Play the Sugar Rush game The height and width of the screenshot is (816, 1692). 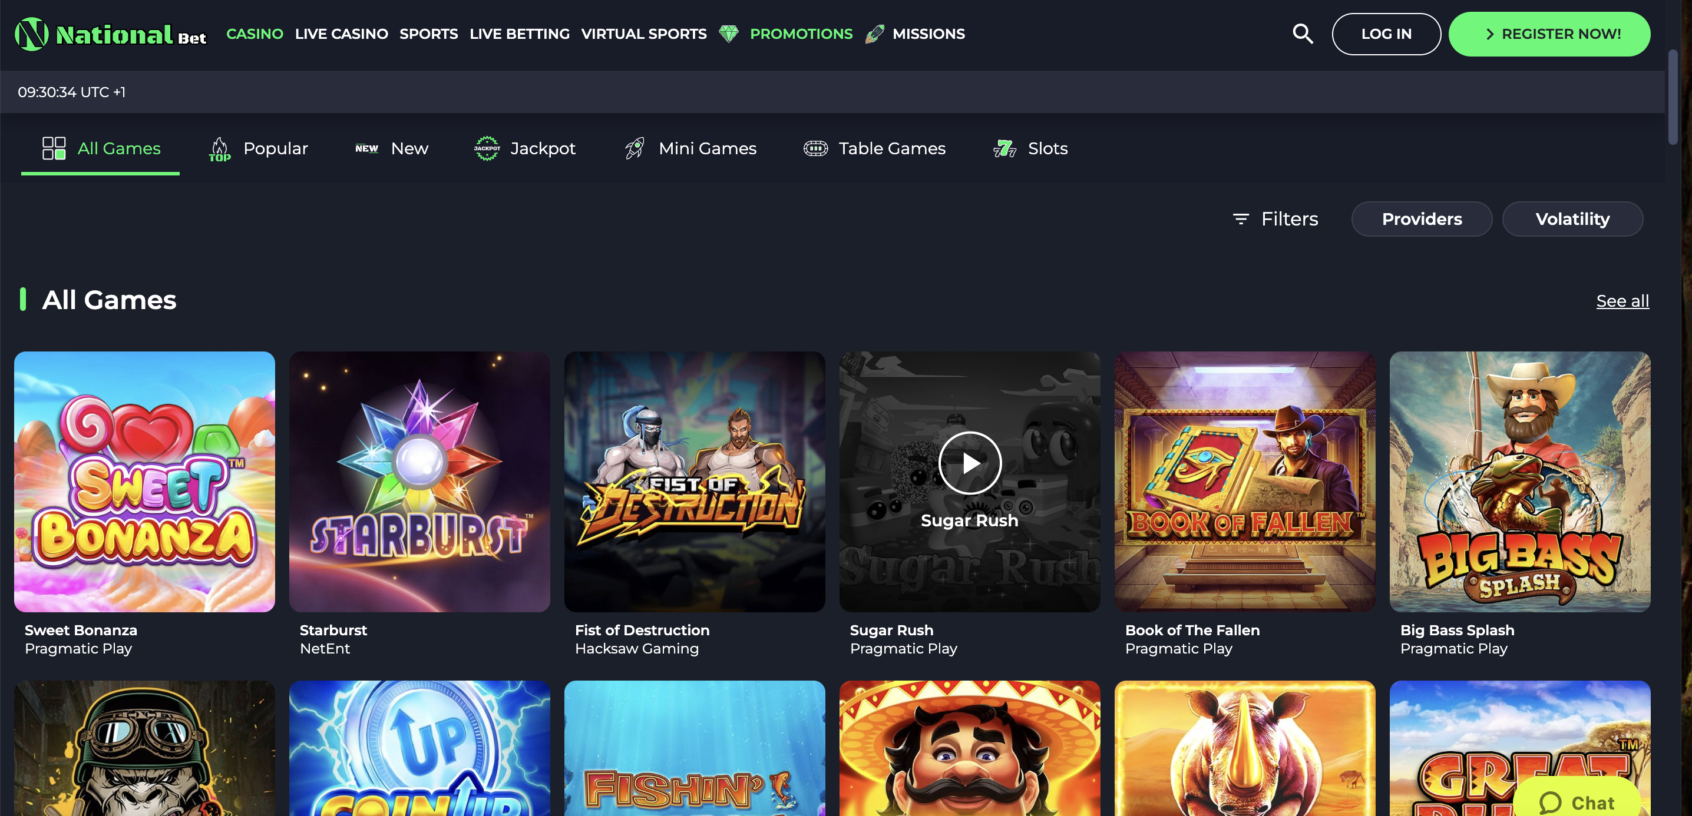(x=970, y=463)
